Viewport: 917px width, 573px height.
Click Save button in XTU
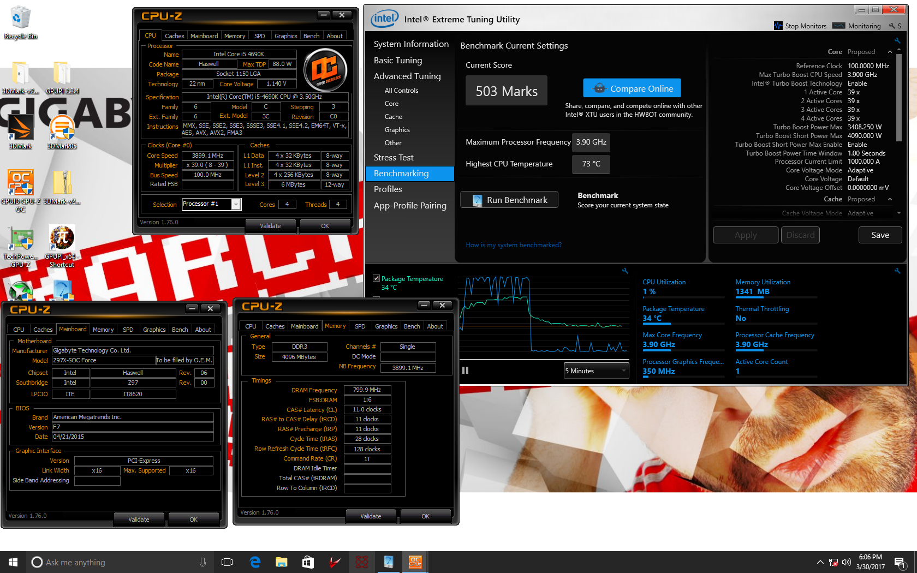[x=880, y=235]
